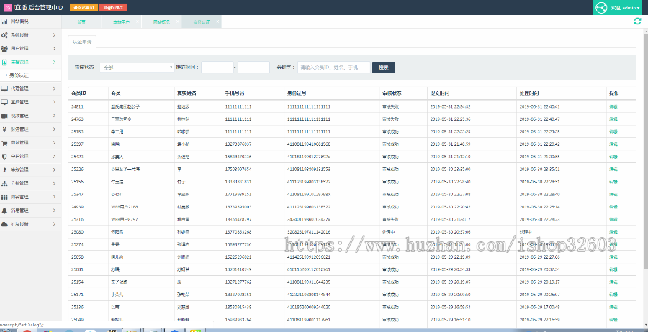
Task: Click the shield icon for 守护管理
Action: [x=4, y=156]
